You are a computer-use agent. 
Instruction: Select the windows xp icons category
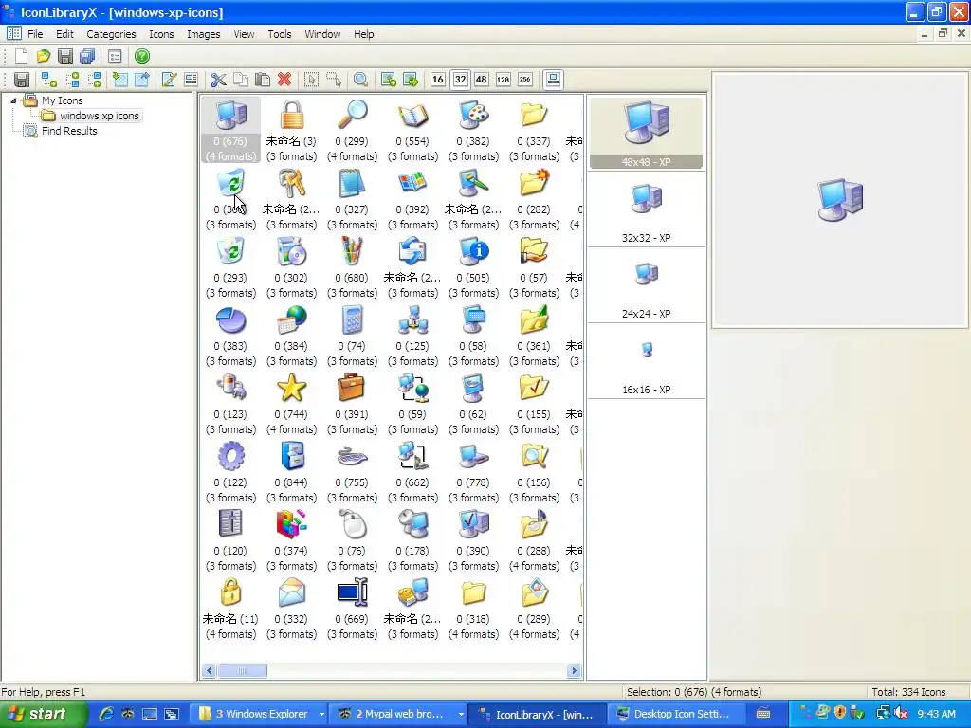click(99, 116)
